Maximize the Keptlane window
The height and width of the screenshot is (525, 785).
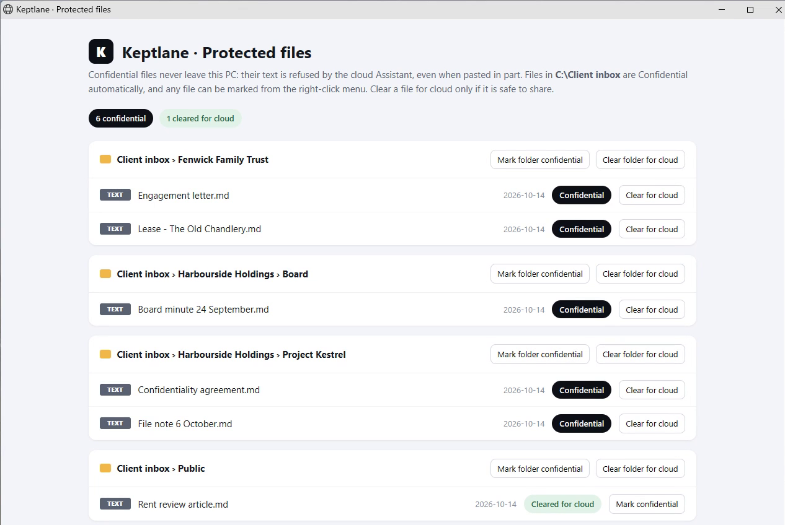click(750, 9)
